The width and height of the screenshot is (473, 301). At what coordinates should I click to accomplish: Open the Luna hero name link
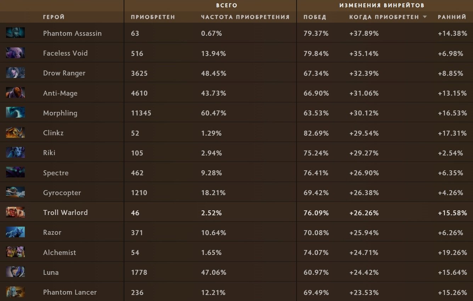[x=51, y=272]
